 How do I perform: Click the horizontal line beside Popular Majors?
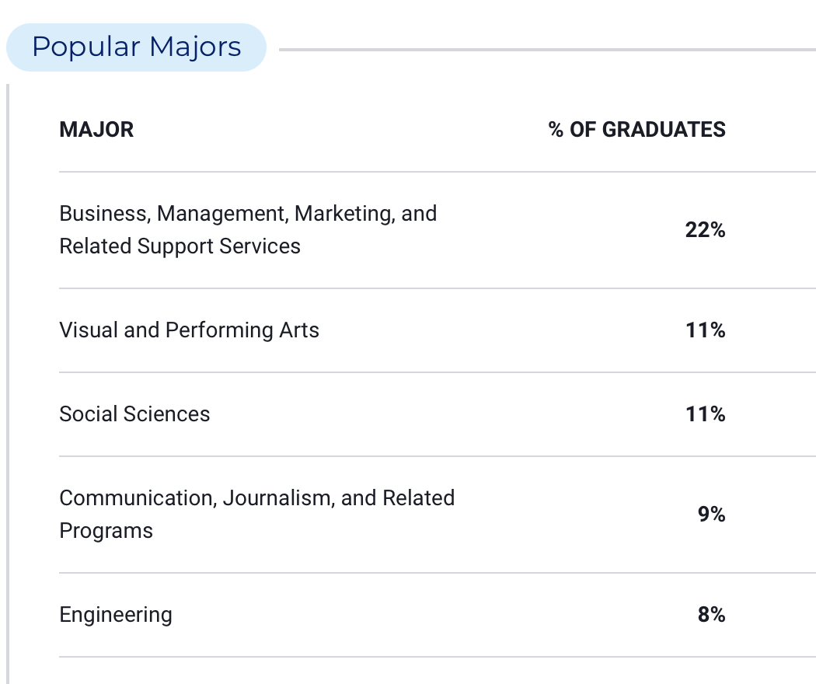click(x=547, y=50)
